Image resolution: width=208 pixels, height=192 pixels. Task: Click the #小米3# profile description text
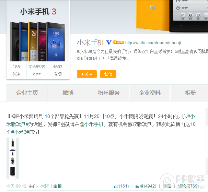pyautogui.click(x=142, y=55)
